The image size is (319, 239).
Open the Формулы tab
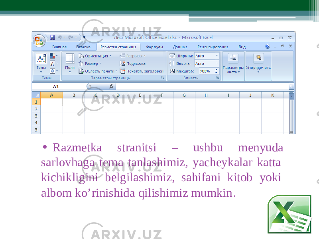click(x=155, y=47)
